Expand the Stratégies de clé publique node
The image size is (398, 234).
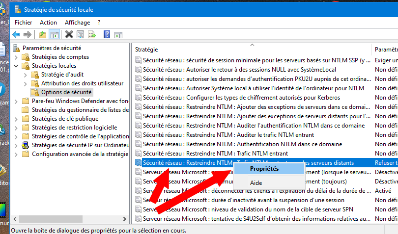16,119
